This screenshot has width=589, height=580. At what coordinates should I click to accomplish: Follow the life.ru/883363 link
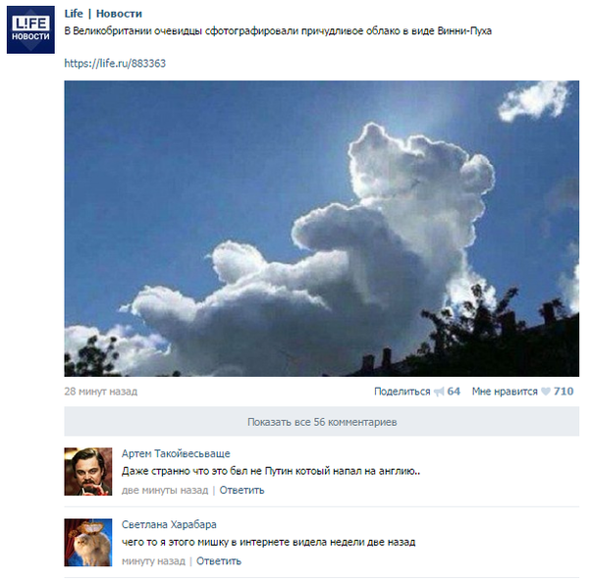pos(115,63)
